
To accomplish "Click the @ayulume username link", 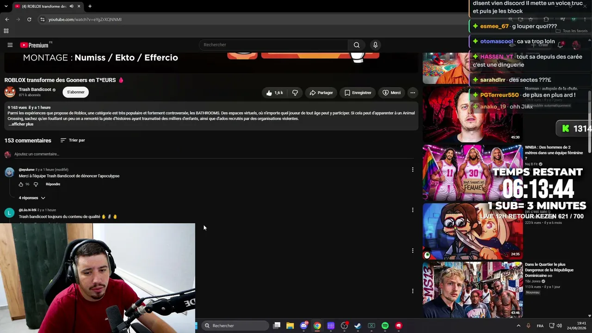I will [27, 170].
